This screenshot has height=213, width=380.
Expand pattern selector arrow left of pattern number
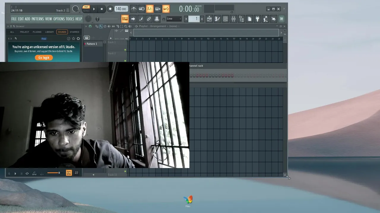coord(186,19)
